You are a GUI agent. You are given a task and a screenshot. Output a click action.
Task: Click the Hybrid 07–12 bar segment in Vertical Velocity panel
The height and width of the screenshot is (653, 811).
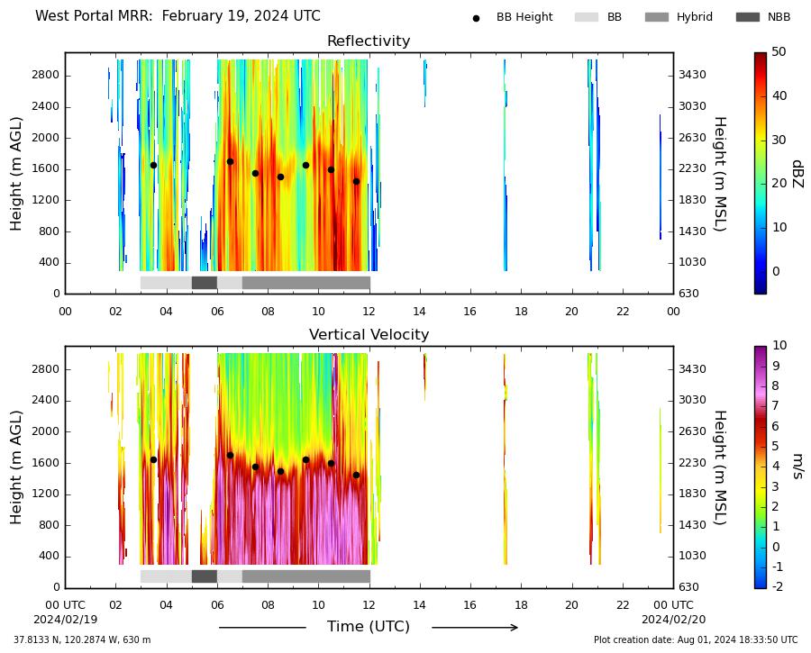click(x=306, y=576)
